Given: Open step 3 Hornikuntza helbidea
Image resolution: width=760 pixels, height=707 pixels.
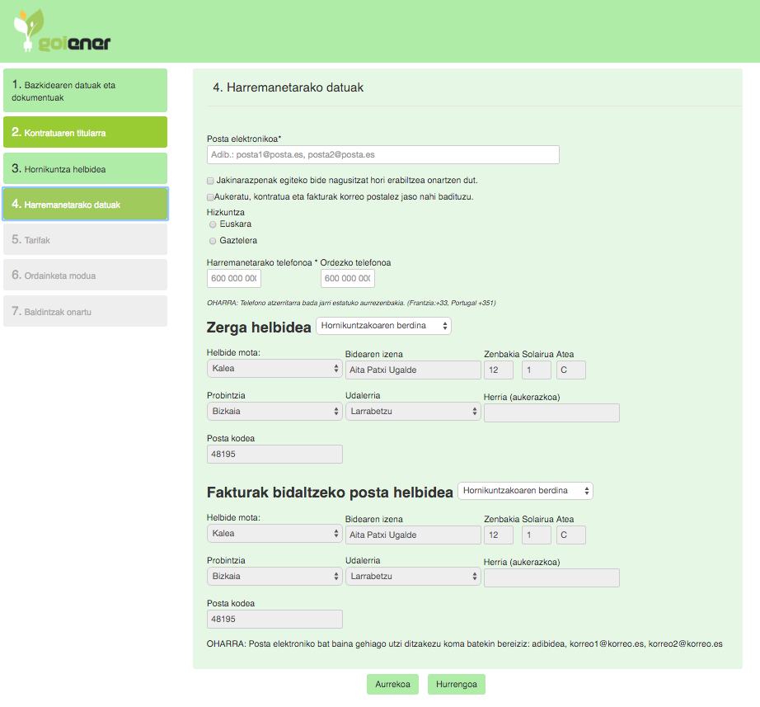Looking at the screenshot, I should 85,169.
